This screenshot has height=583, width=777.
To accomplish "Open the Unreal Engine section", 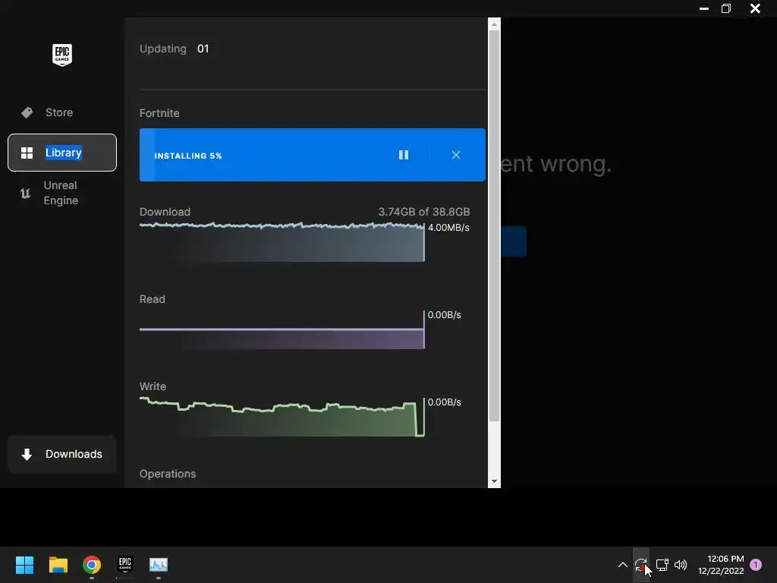I will click(x=62, y=193).
